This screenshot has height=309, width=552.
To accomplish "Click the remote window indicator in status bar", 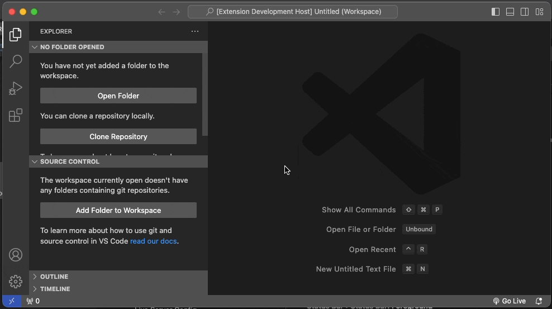I will [x=12, y=301].
